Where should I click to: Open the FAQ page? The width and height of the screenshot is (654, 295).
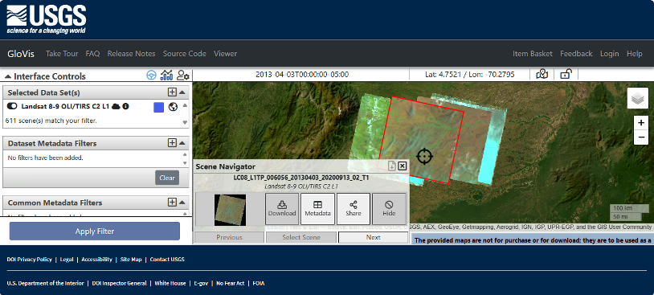click(92, 53)
